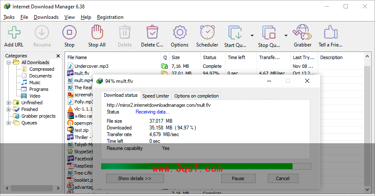
Task: Select the Compressed category
Action: [x=41, y=69]
